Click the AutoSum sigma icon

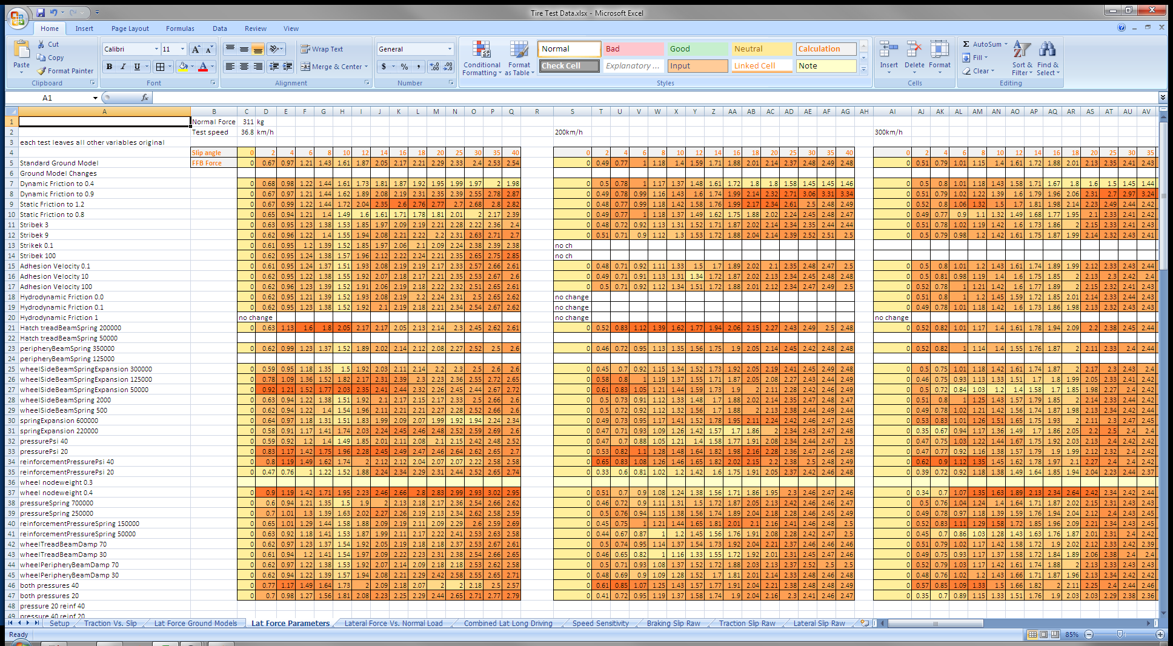coord(966,44)
